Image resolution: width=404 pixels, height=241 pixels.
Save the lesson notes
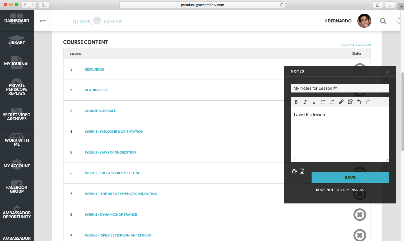tap(350, 178)
